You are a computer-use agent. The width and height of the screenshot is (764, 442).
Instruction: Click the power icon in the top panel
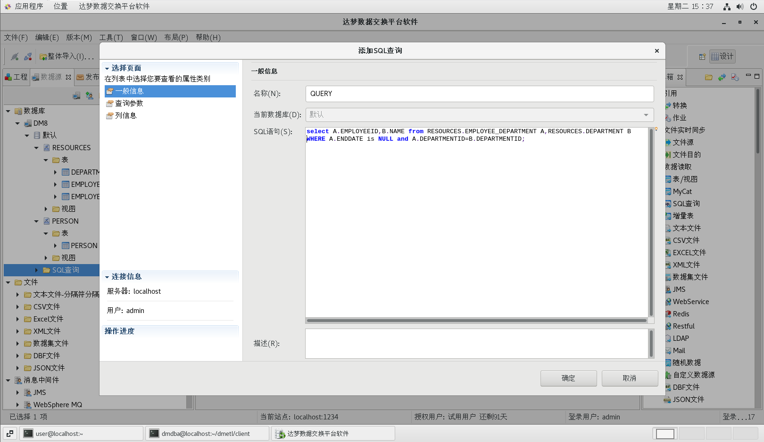point(754,7)
